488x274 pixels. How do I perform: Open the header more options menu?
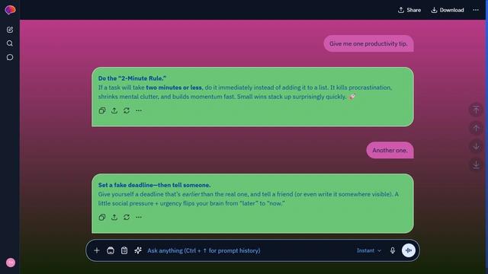476,10
